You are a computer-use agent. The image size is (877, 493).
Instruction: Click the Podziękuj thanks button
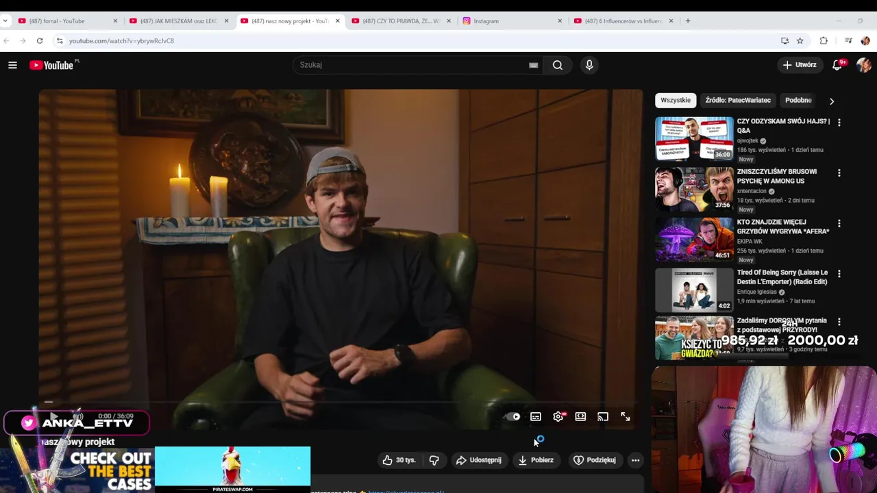(x=595, y=460)
